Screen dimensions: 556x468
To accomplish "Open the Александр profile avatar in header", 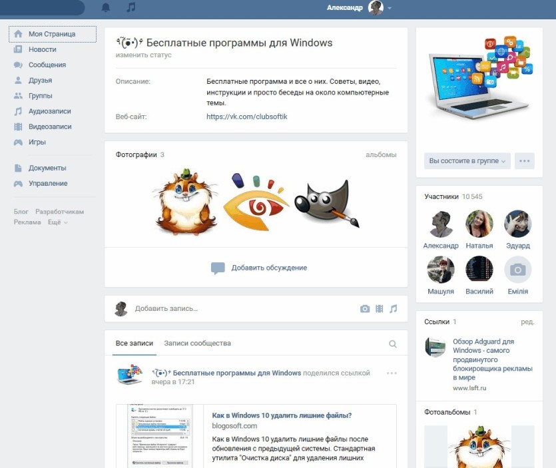I will [376, 7].
